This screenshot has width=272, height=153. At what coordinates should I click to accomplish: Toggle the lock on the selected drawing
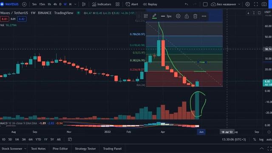[187, 16]
